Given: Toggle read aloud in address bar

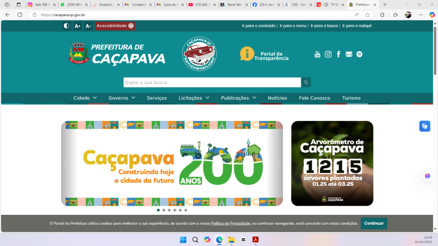Looking at the screenshot, I should [x=357, y=15].
